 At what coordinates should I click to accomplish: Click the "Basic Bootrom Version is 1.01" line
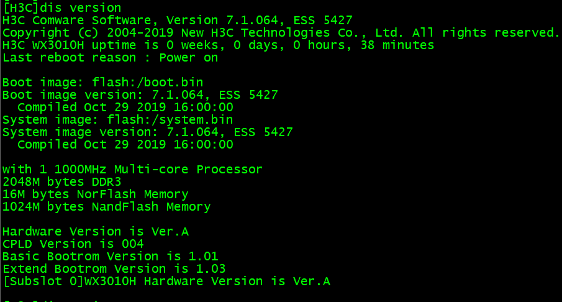(x=110, y=257)
